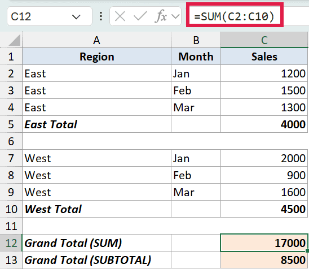Image resolution: width=309 pixels, height=269 pixels.
Task: Select row 2 header
Action: [x=11, y=73]
